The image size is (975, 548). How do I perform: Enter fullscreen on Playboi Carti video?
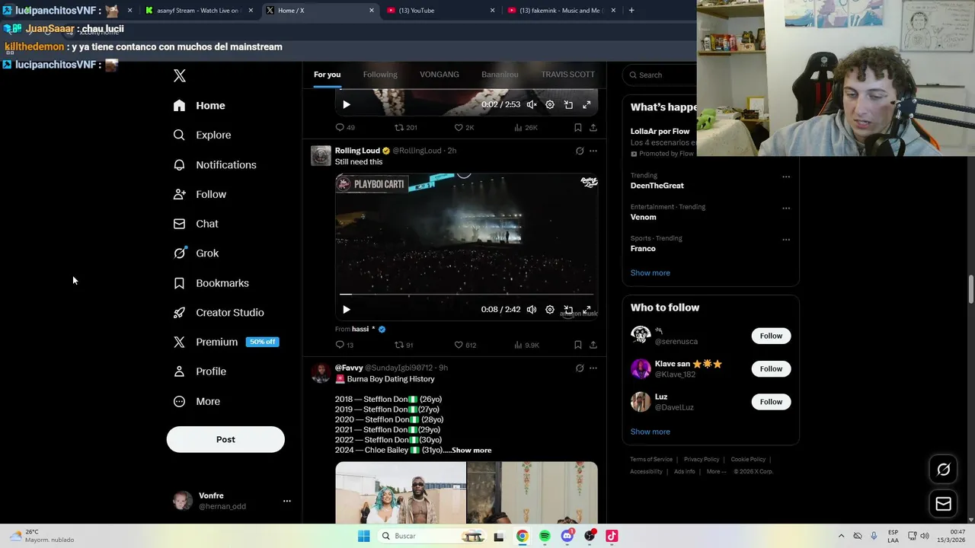click(587, 310)
